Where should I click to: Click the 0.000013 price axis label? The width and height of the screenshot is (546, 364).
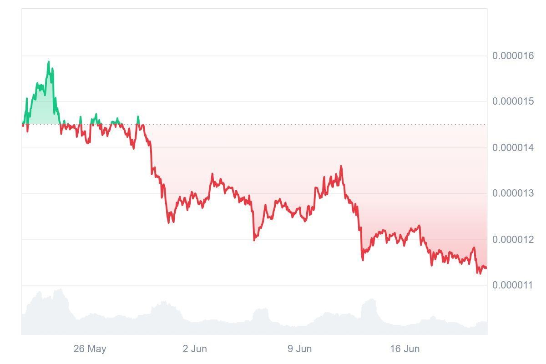[x=513, y=193]
